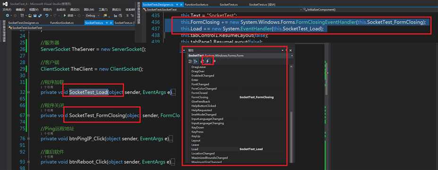438x170 pixels.
Task: Click TheServer variable on line 26
Action: [84, 49]
